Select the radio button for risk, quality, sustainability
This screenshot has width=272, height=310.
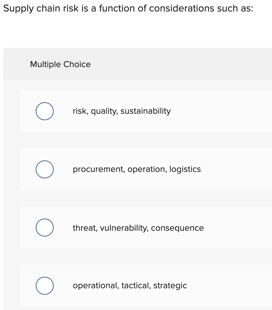(44, 111)
